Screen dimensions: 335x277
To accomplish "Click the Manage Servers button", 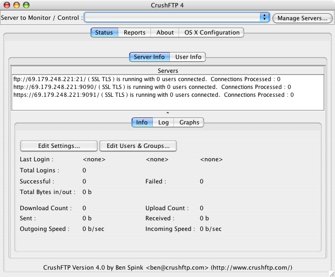I will click(302, 18).
